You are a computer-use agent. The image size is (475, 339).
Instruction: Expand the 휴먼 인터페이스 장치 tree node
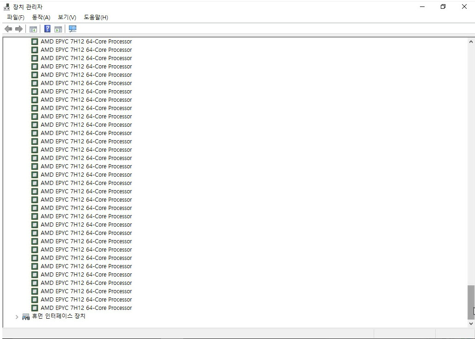(x=17, y=317)
